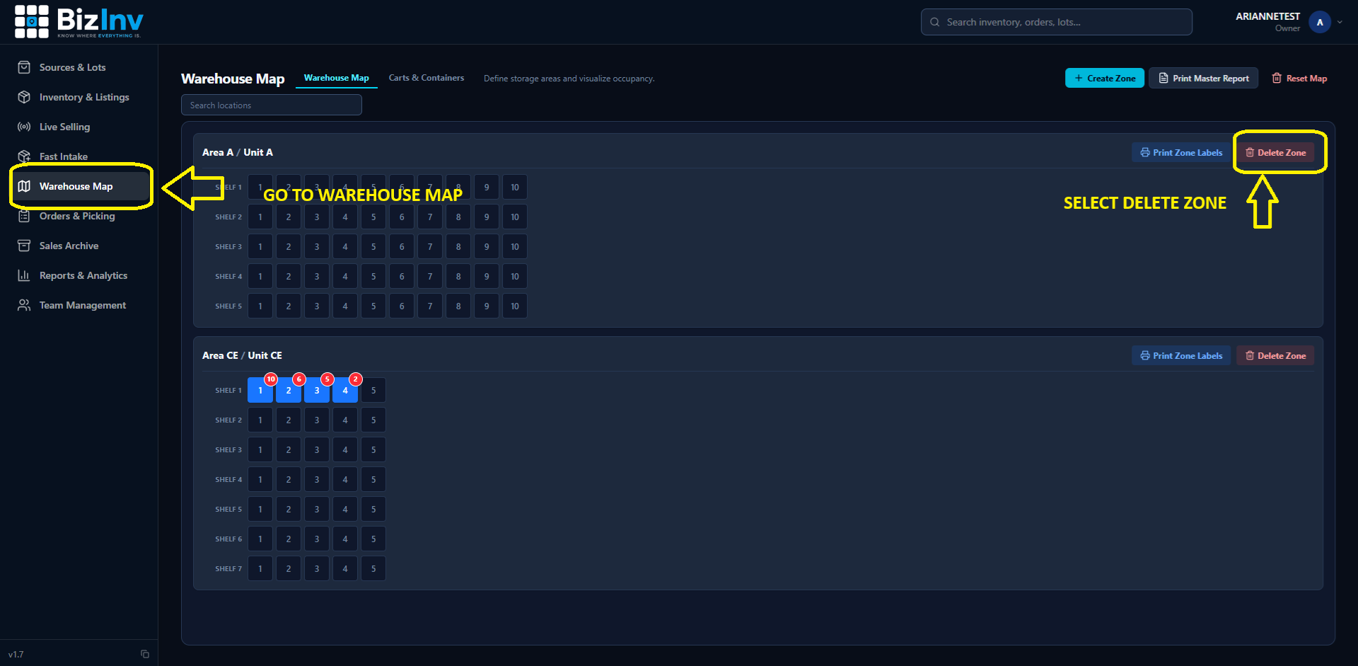This screenshot has width=1358, height=666.
Task: Select Area A shelf 2 bin 1
Action: [x=260, y=217]
